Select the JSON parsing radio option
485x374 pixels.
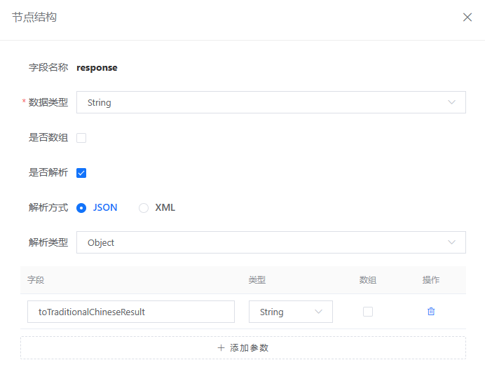tap(81, 208)
